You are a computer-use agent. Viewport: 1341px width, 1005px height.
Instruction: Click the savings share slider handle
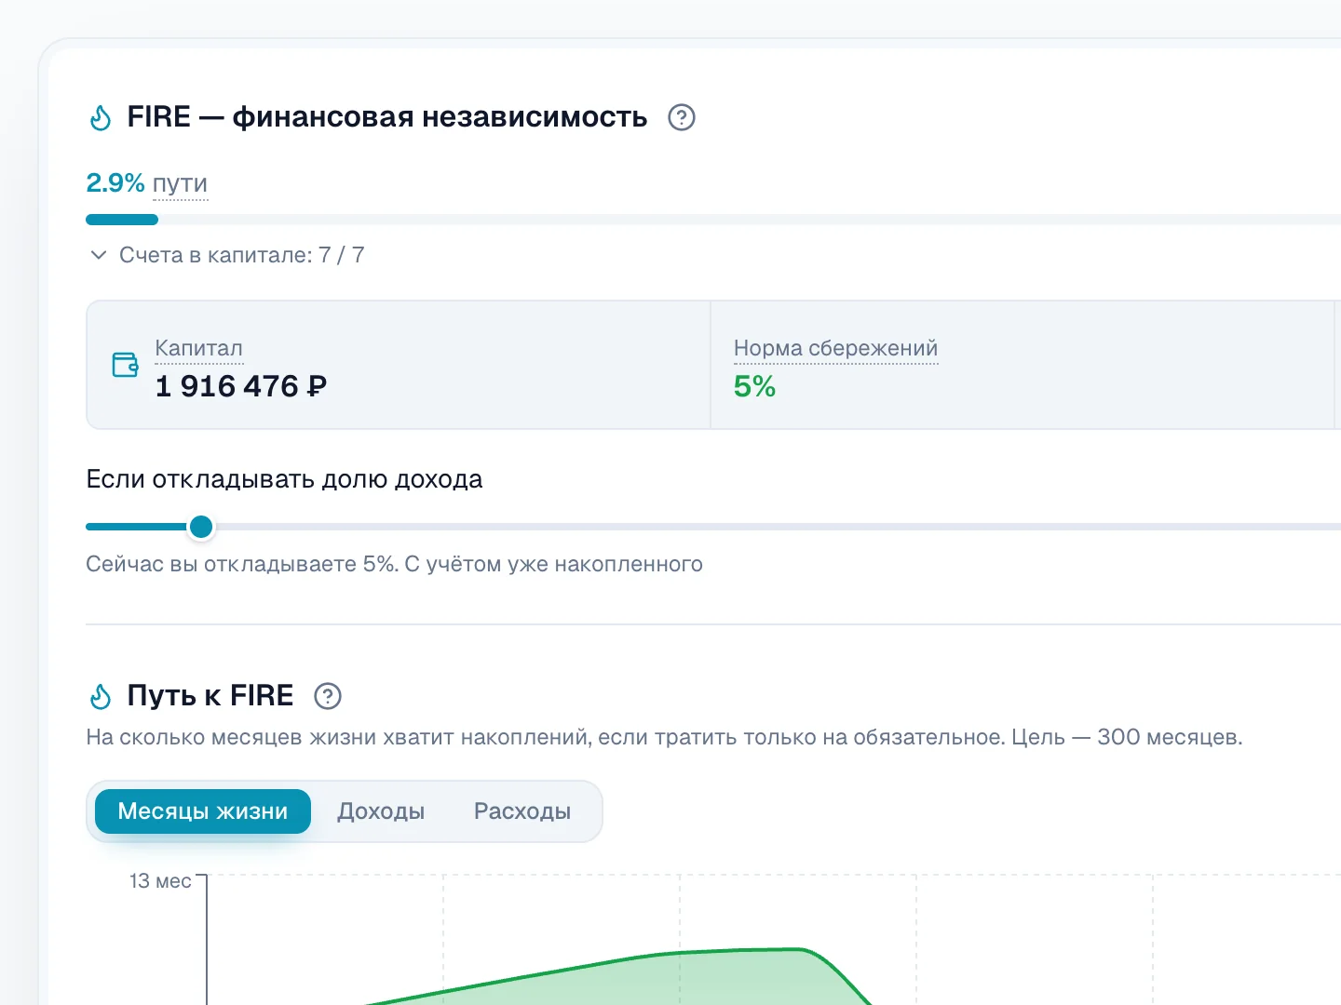pos(201,527)
